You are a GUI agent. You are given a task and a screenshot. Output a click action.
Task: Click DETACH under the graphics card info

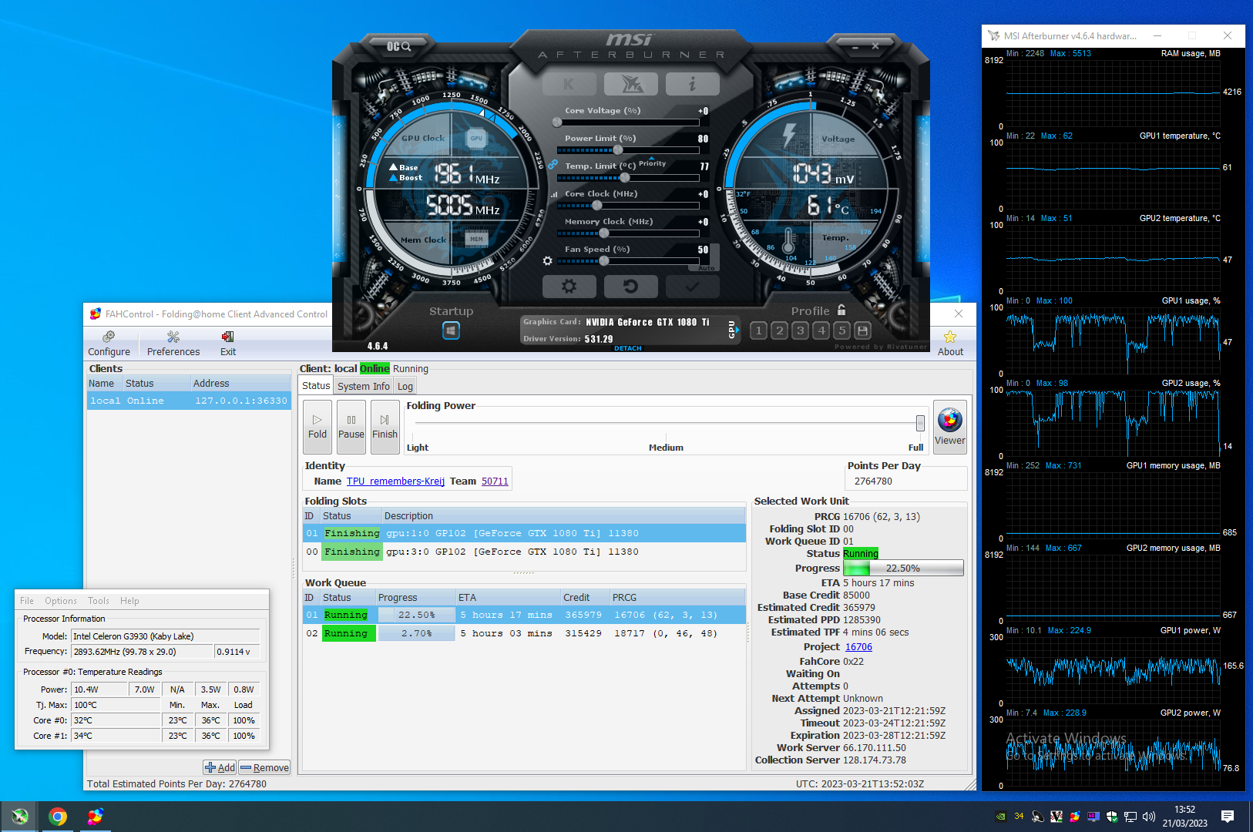click(x=627, y=348)
